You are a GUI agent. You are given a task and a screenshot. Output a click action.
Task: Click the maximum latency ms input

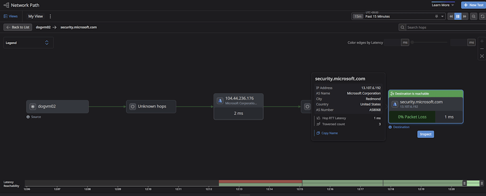coord(459,42)
